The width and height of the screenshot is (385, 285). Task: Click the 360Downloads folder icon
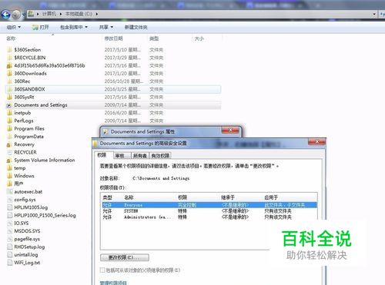pos(9,74)
